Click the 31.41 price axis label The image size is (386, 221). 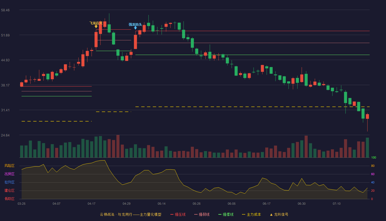click(5, 110)
